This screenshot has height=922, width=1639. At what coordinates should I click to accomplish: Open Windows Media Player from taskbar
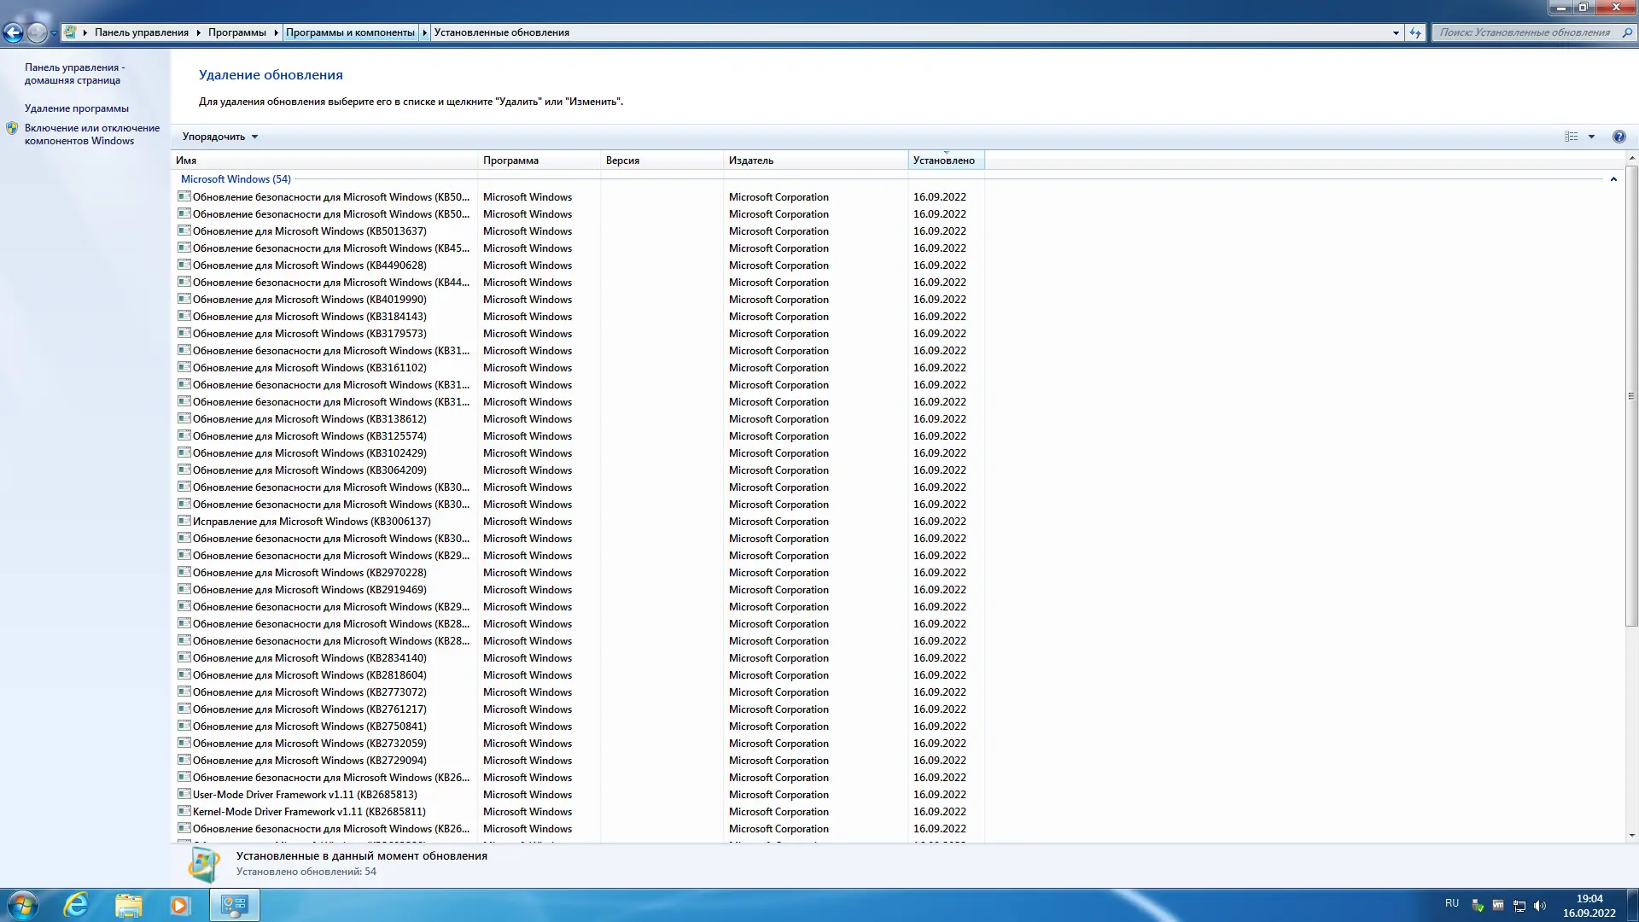point(179,905)
